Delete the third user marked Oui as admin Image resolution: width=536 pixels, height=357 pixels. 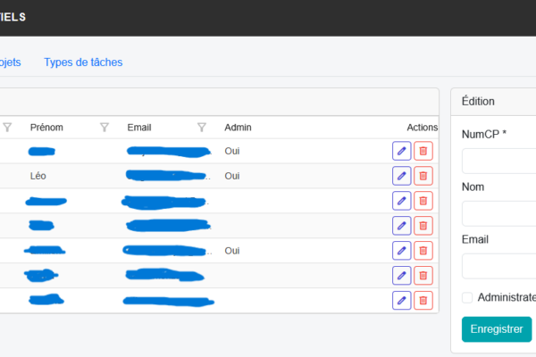(x=423, y=251)
